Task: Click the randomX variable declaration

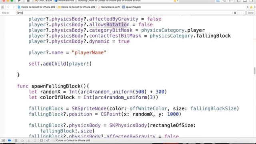Action: pos(50,92)
